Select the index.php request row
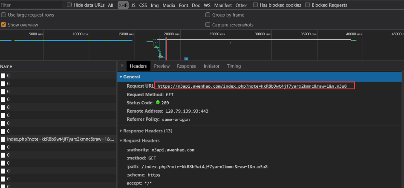Viewport: 404px width, 188px height. point(60,139)
